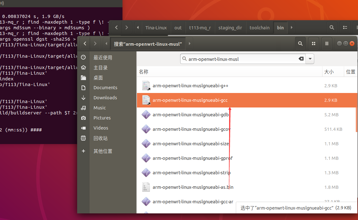
Task: Click the trash bin icon
Action: (83, 138)
